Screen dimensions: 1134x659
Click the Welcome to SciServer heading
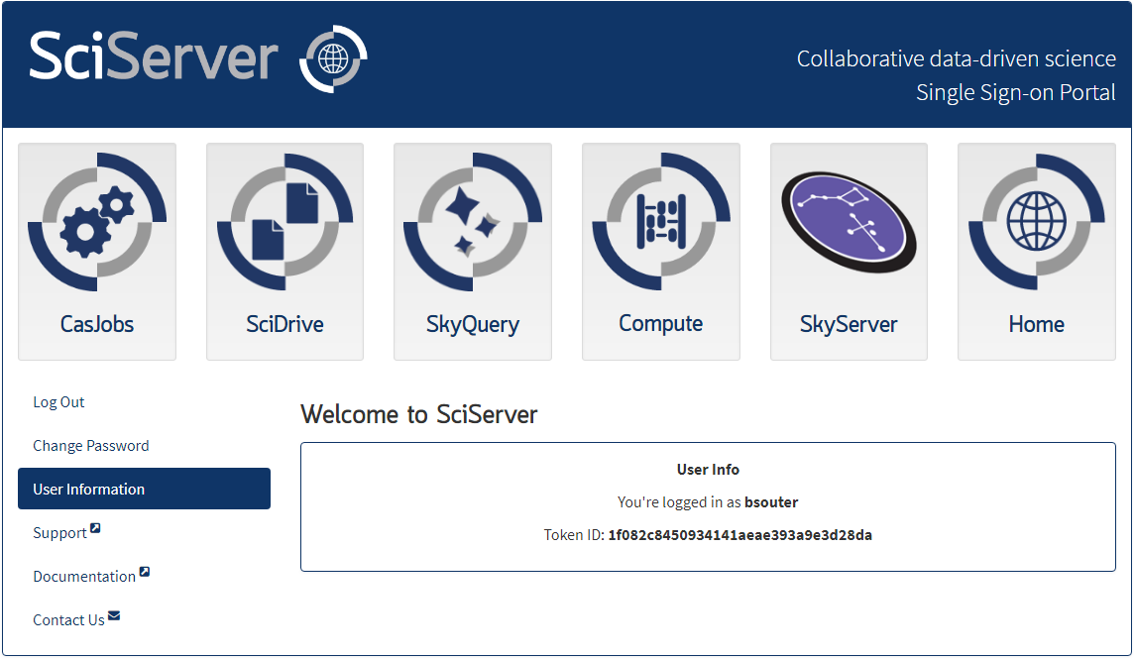pyautogui.click(x=418, y=414)
